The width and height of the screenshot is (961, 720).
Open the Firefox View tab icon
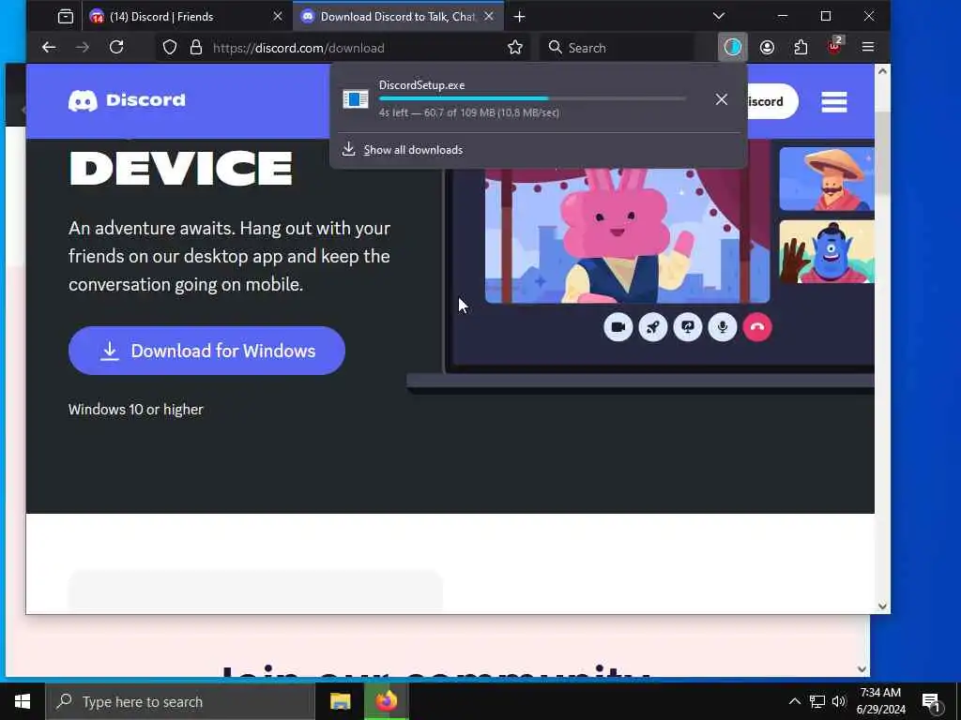[x=66, y=17]
